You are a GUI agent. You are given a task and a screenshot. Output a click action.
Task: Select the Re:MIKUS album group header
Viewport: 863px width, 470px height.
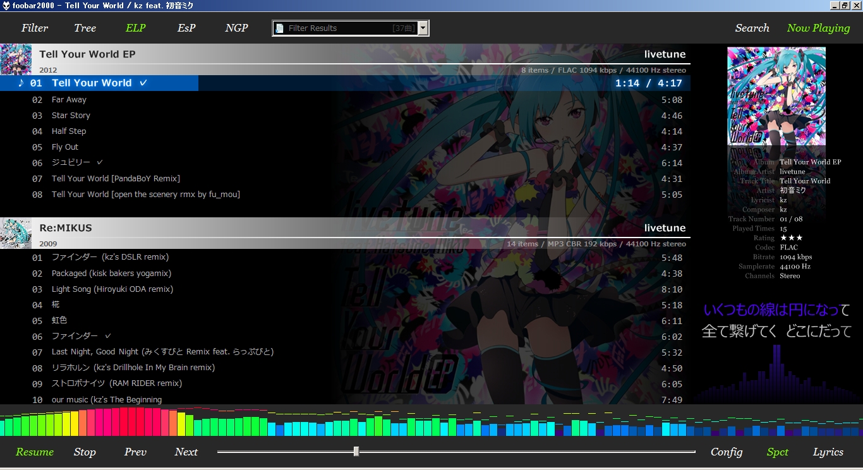[345, 233]
